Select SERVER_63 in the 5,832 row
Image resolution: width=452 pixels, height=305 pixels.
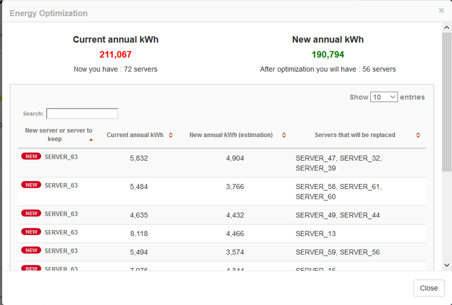click(61, 157)
